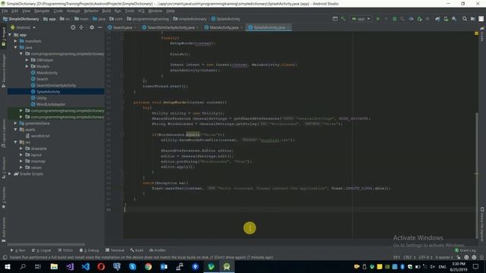
Task: Select wordlist.txt under assets
Action: [40, 136]
